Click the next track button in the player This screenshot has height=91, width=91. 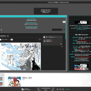[53, 90]
